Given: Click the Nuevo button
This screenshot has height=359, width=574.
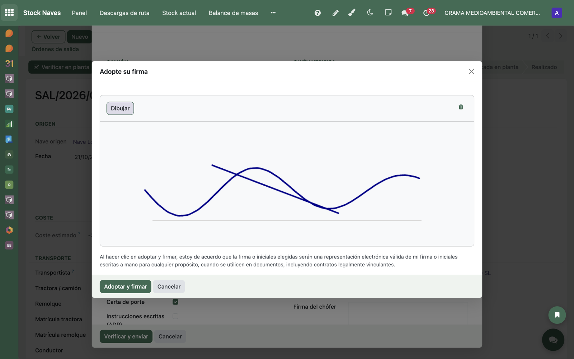Looking at the screenshot, I should click(80, 37).
